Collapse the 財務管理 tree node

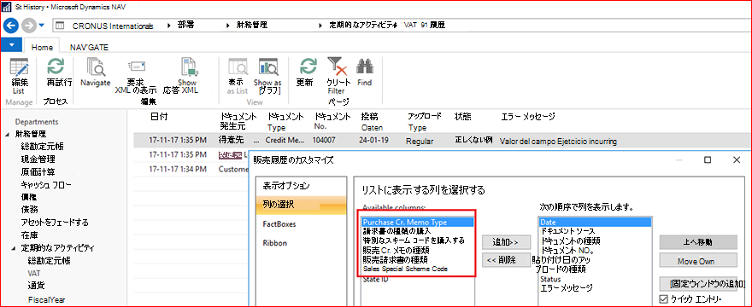pyautogui.click(x=8, y=134)
